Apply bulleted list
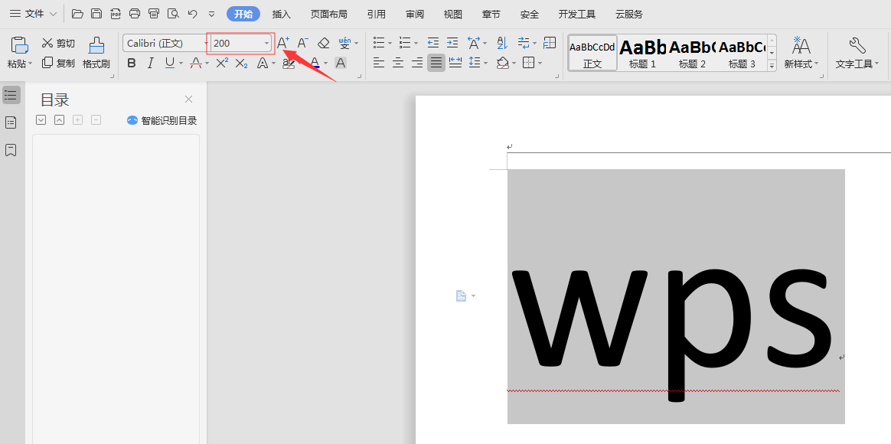Image resolution: width=891 pixels, height=444 pixels. coord(378,43)
